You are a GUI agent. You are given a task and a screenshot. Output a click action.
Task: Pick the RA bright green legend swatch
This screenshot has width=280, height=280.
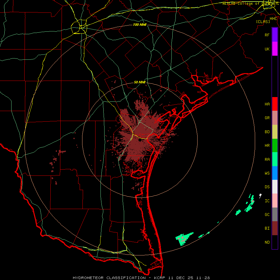click(275, 159)
